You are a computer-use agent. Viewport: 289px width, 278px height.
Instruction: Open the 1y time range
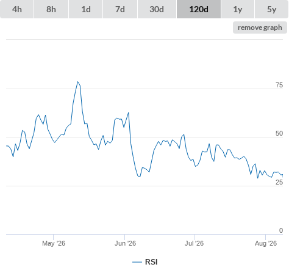[238, 9]
